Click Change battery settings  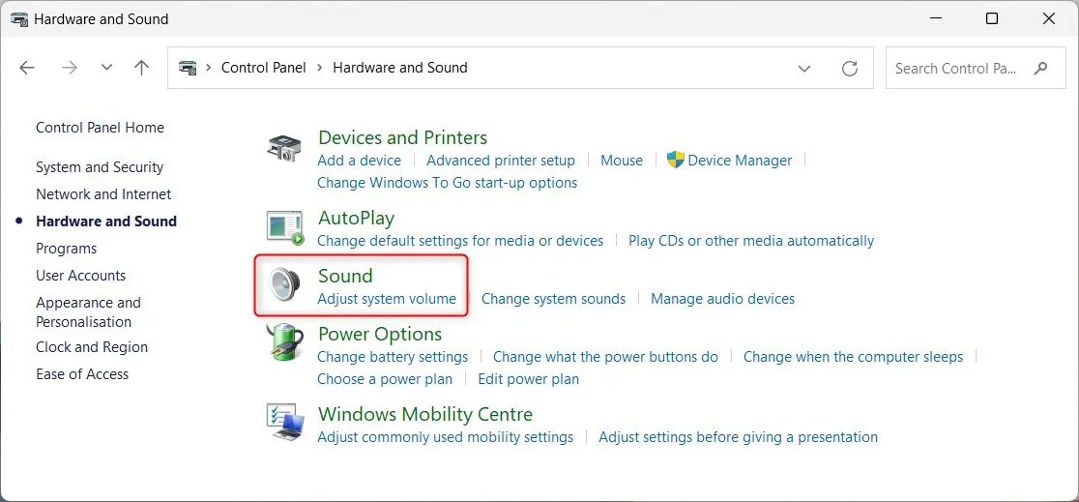click(x=393, y=357)
